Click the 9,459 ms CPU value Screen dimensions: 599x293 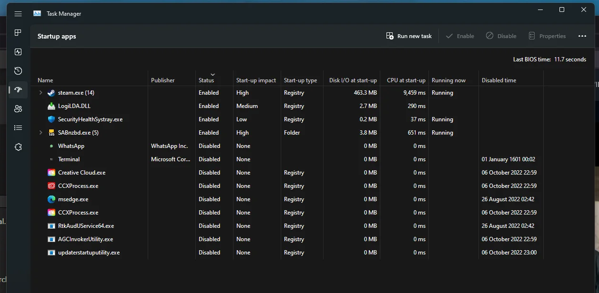[415, 93]
